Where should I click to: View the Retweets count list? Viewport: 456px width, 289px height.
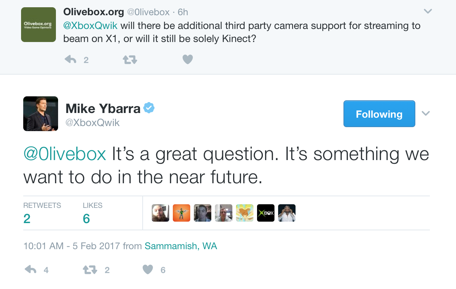point(42,213)
